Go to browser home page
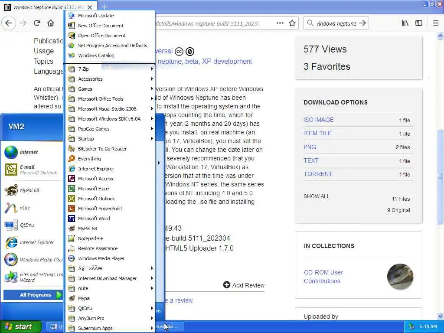Viewport: 444px width, 333px height. coord(51,23)
